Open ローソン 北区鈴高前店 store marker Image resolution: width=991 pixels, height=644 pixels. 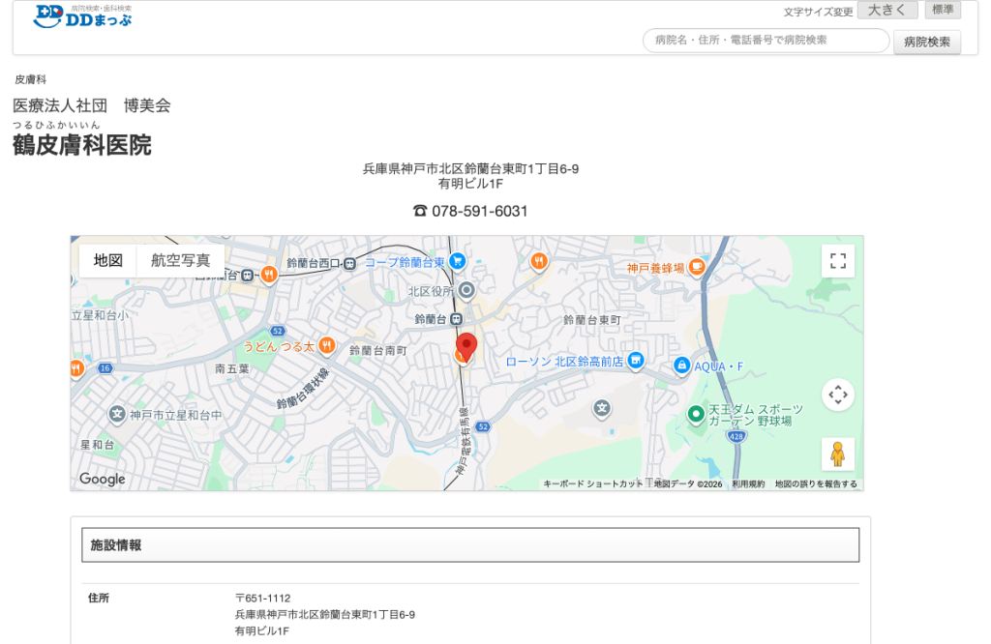point(636,361)
